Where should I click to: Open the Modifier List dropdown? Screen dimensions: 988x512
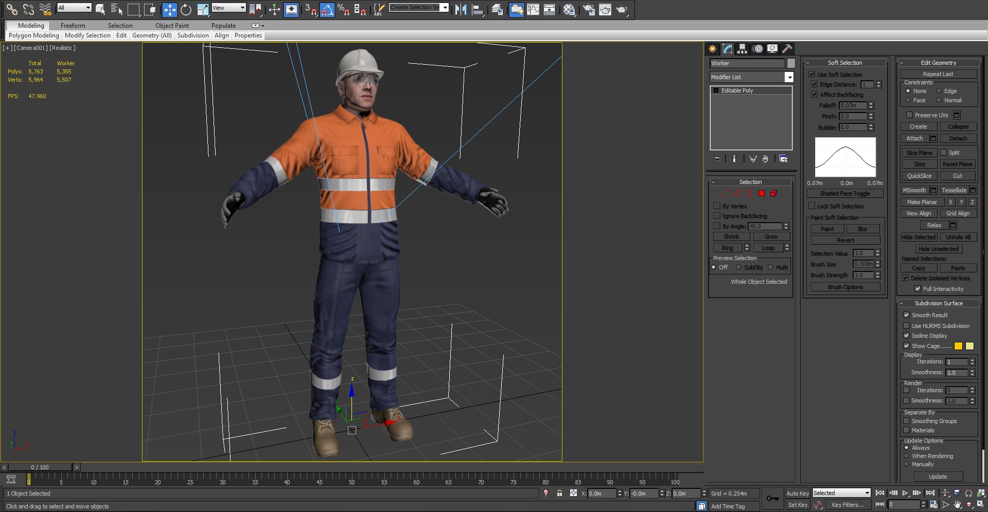[752, 77]
